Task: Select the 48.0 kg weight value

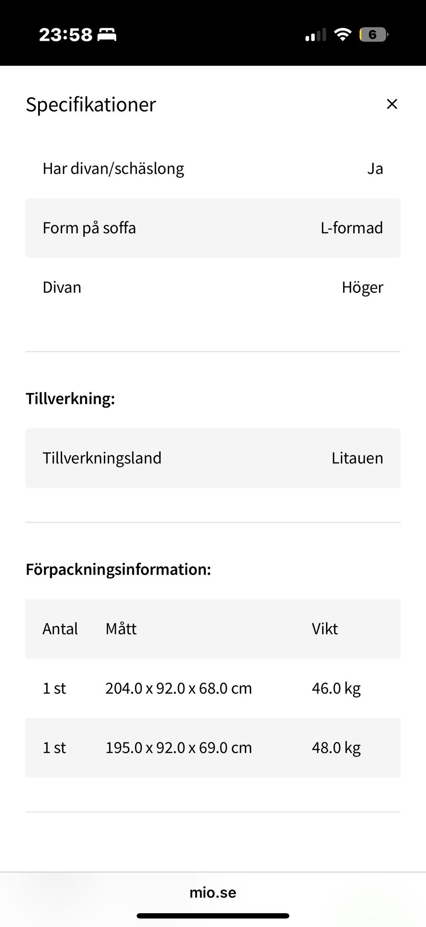Action: [x=336, y=748]
